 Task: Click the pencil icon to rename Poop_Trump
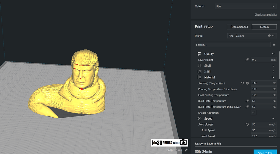coord(186,150)
